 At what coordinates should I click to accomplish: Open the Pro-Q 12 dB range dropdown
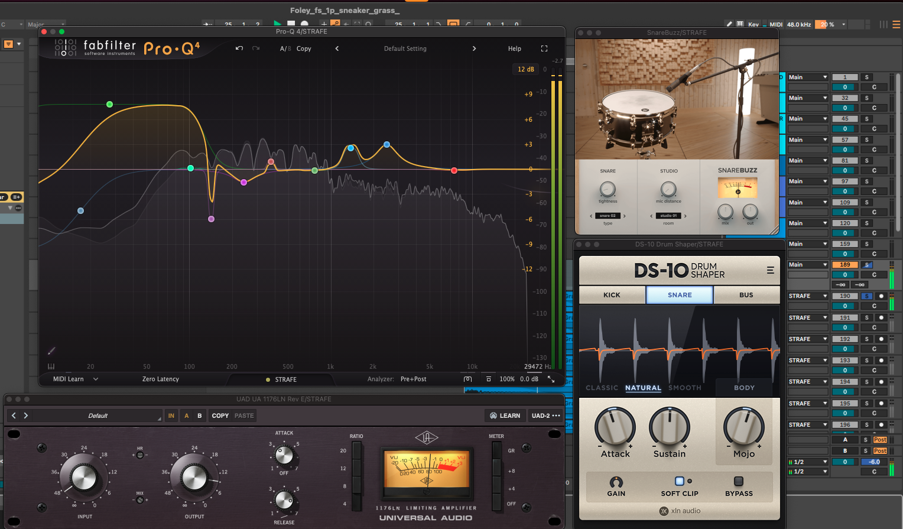[x=525, y=69]
